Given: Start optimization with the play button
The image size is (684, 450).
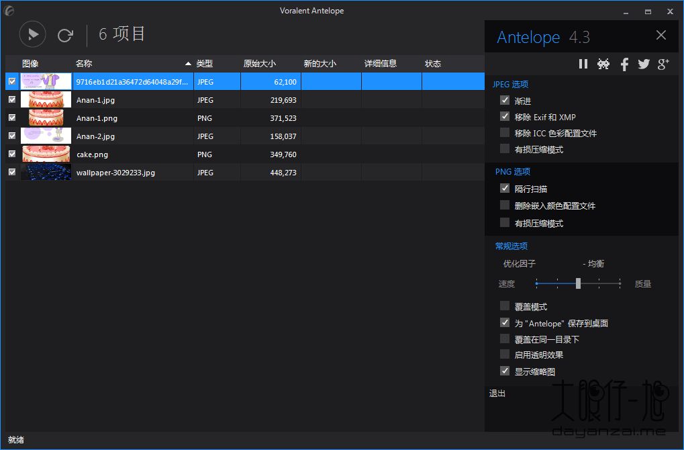Looking at the screenshot, I should [x=33, y=34].
